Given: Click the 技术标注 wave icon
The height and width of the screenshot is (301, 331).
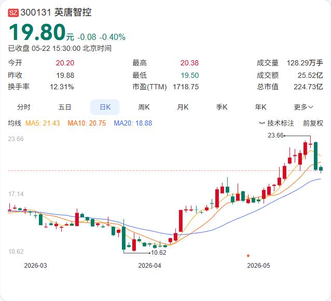Looking at the screenshot, I should pos(262,123).
